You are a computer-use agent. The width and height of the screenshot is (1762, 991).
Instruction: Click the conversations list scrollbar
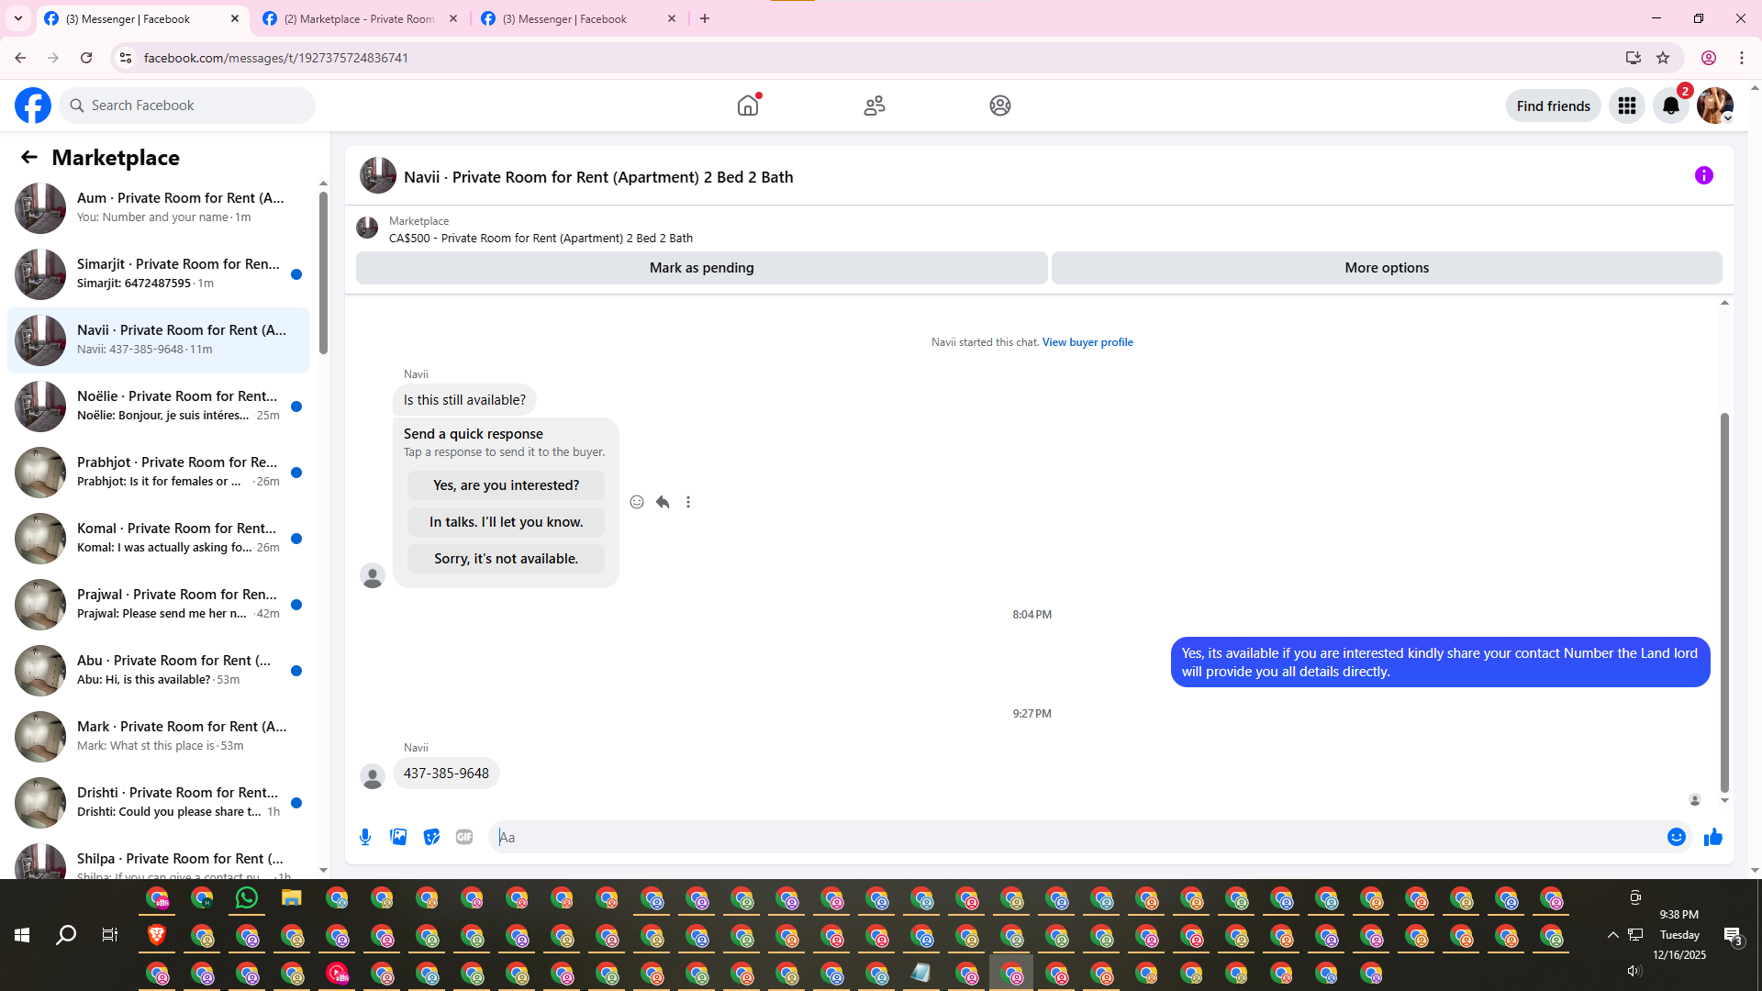coord(323,273)
